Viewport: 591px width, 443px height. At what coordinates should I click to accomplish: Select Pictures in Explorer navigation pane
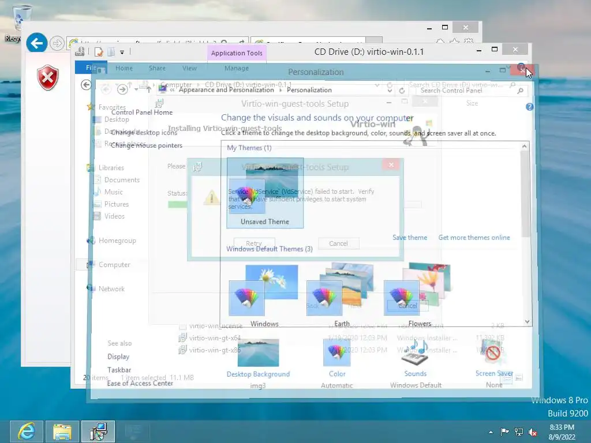click(117, 204)
